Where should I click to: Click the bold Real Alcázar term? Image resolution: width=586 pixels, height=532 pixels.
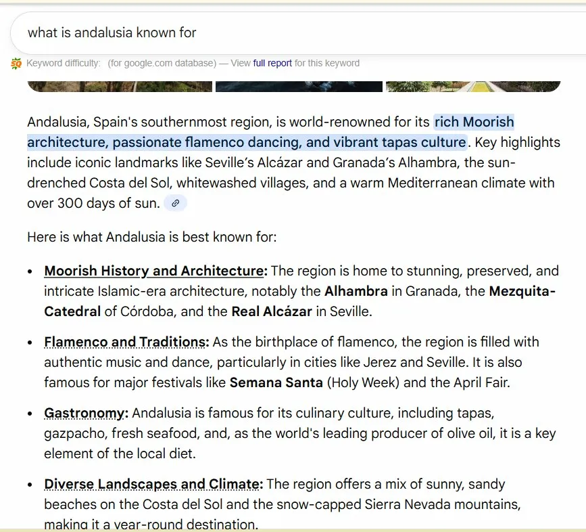(x=271, y=312)
